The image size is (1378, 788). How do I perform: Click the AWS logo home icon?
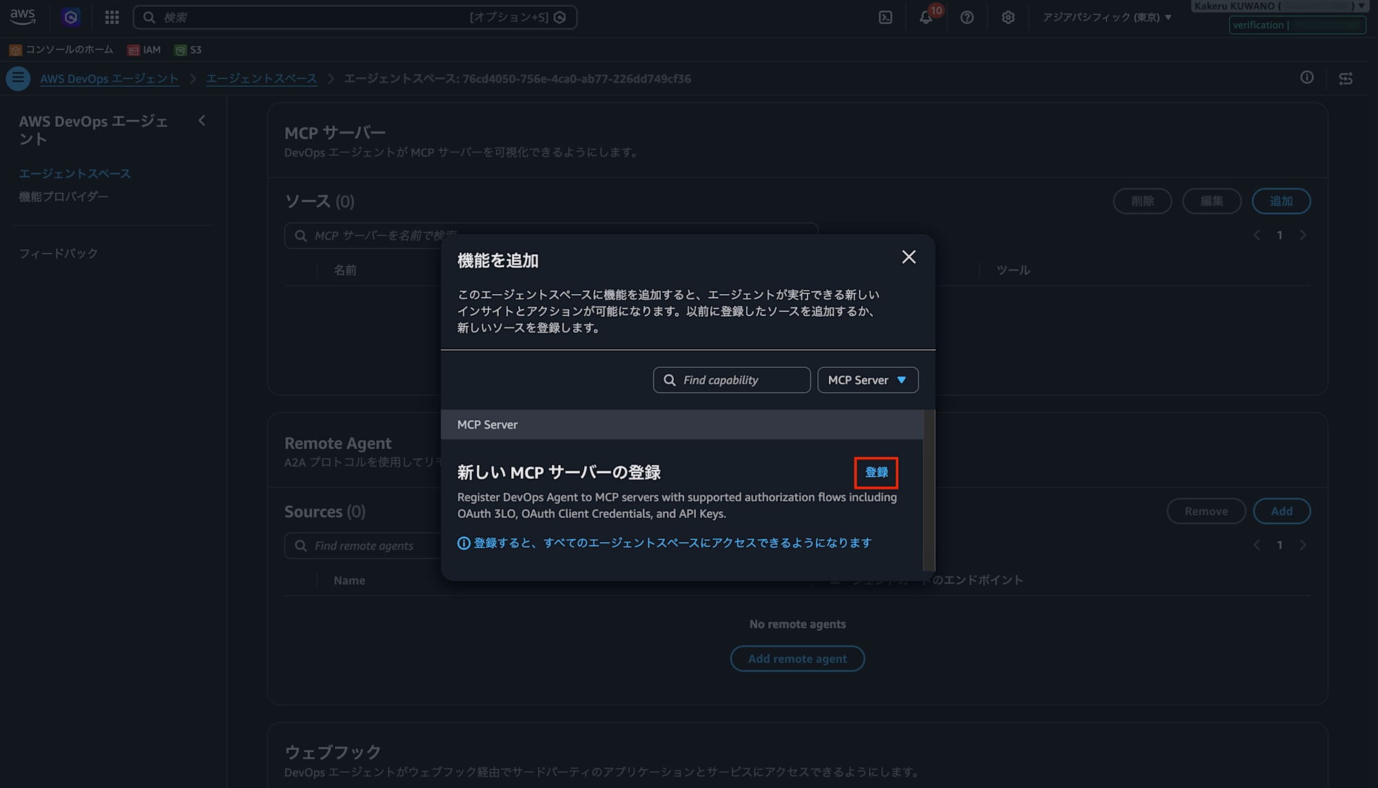[x=23, y=17]
